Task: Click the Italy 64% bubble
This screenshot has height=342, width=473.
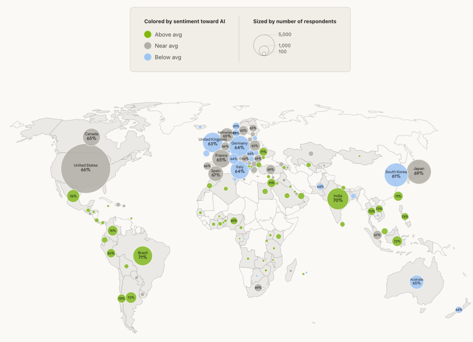Action: click(240, 169)
